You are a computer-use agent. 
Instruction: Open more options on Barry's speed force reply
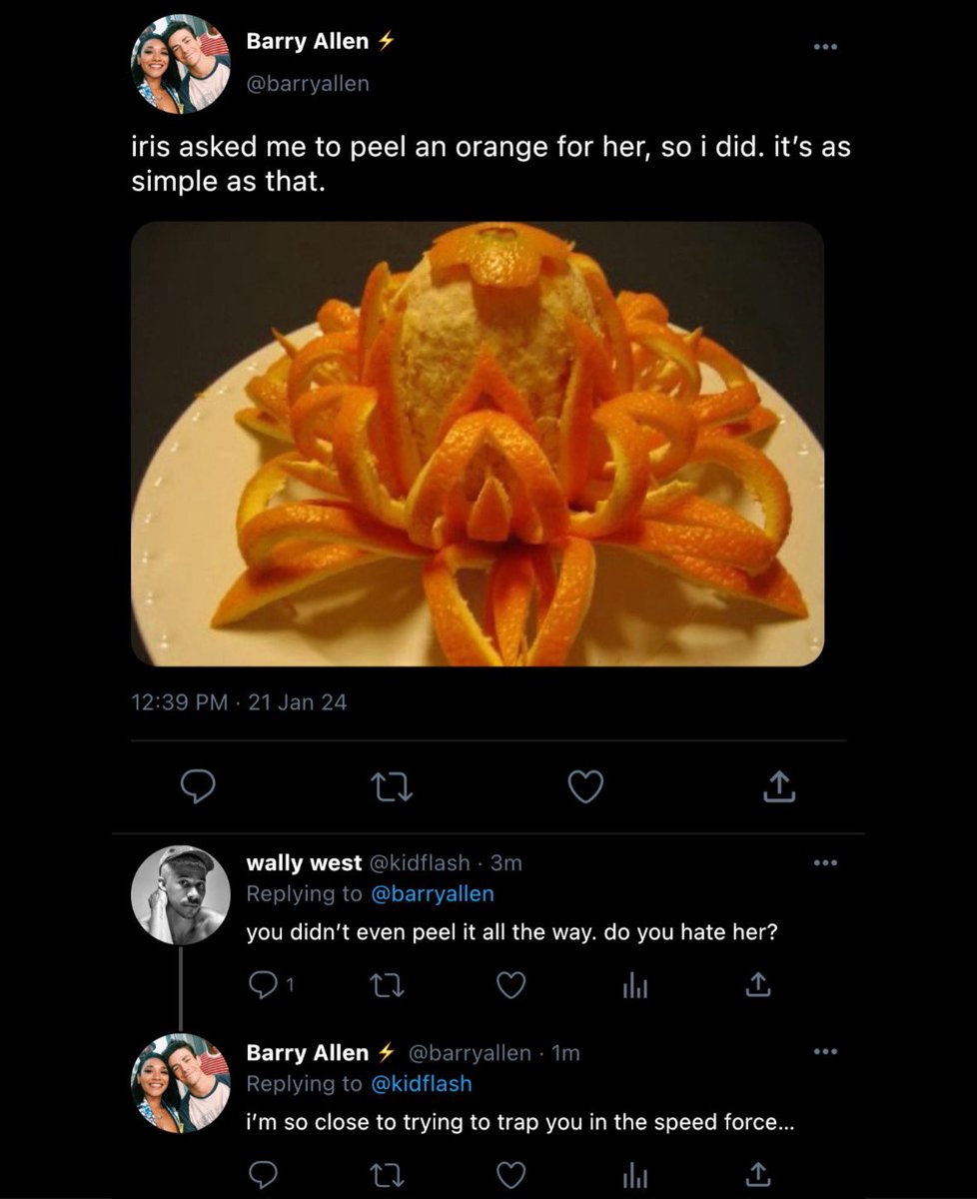point(823,1052)
